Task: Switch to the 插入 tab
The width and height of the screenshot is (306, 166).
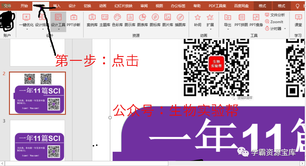Action: pyautogui.click(x=57, y=6)
